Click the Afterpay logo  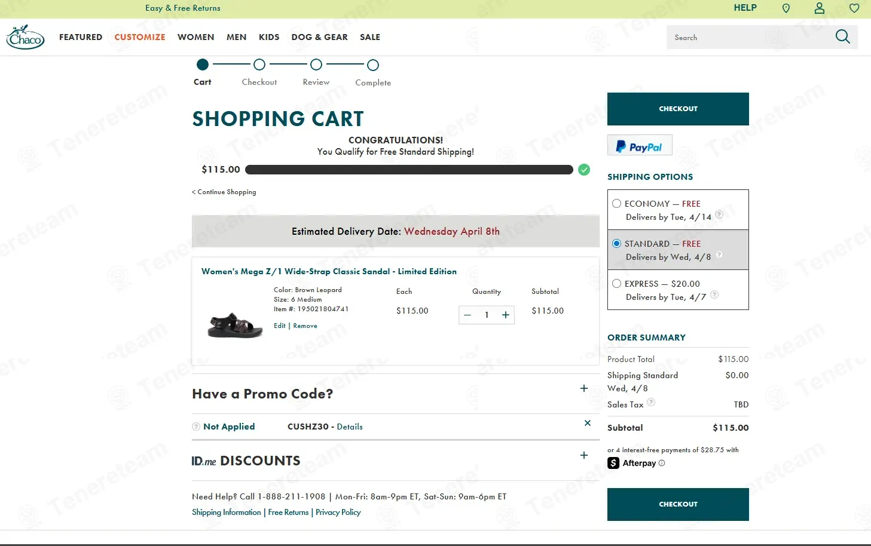point(632,463)
